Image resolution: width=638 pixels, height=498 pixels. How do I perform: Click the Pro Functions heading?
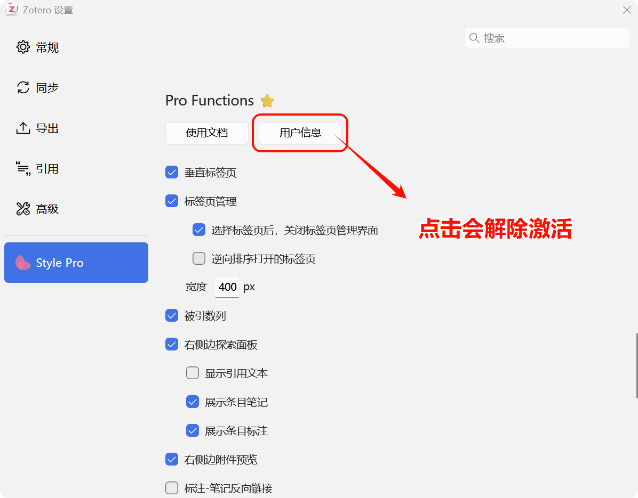(210, 100)
